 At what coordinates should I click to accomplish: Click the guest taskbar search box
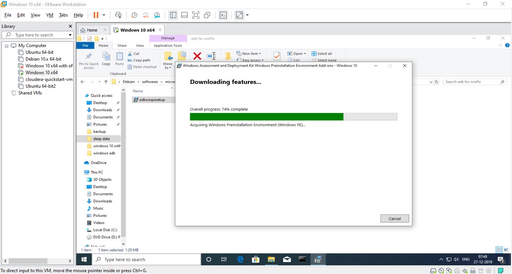pyautogui.click(x=146, y=259)
